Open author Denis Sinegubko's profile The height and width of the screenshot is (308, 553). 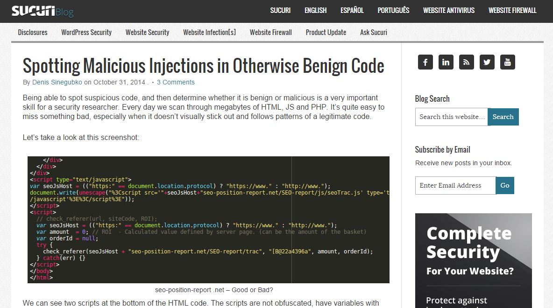pos(57,82)
